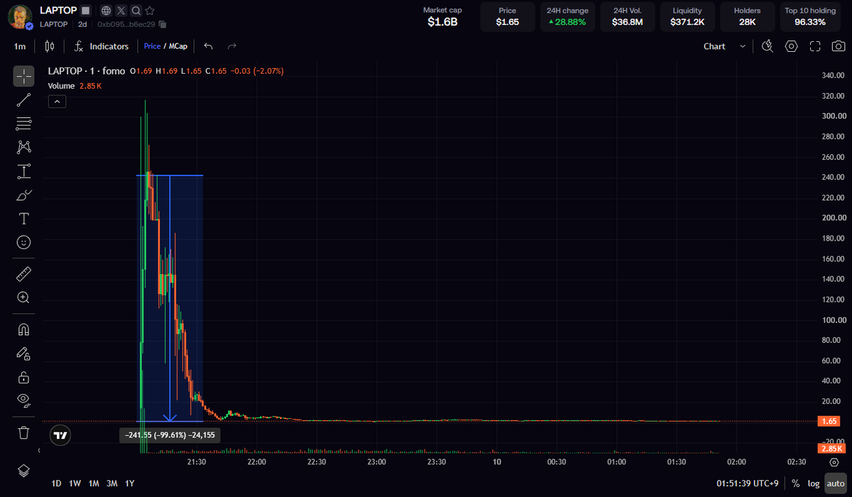
Task: Open the chart patterns tool group
Action: tap(23, 147)
